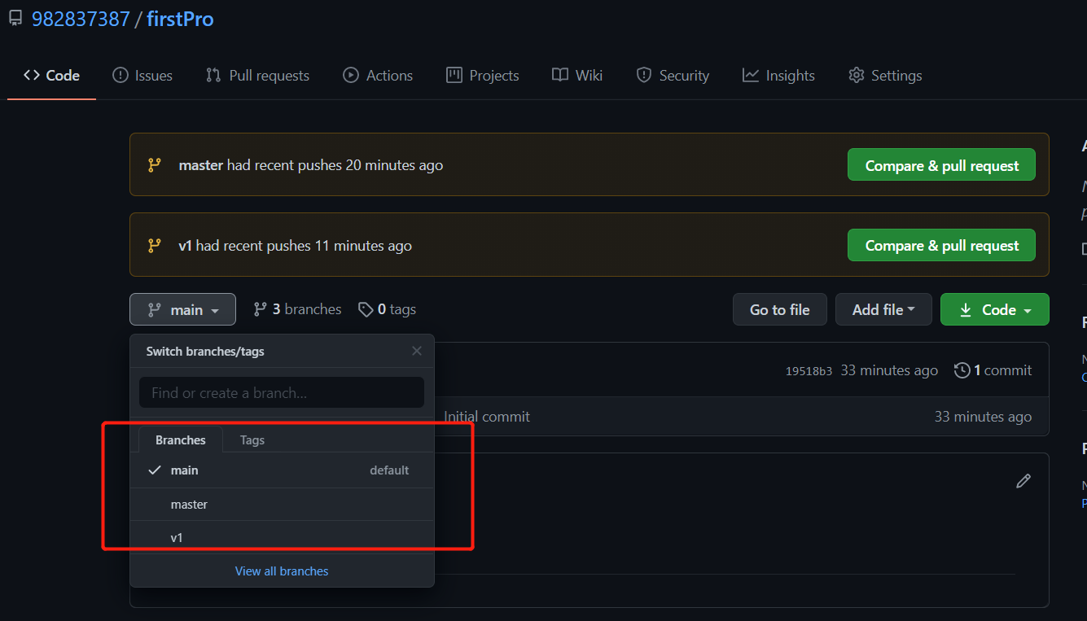Select the Branches tab in the popup
Screen dimensions: 1087x621
tap(181, 440)
